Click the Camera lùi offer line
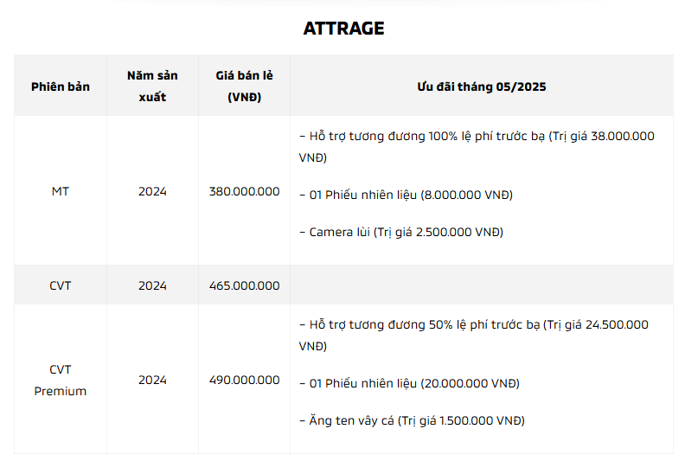Screen dimensions: 685x461 (x=401, y=232)
